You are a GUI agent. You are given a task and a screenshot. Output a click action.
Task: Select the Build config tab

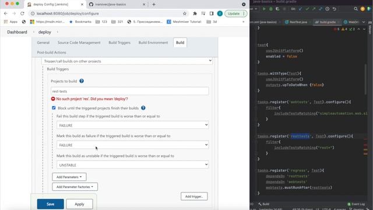point(180,43)
